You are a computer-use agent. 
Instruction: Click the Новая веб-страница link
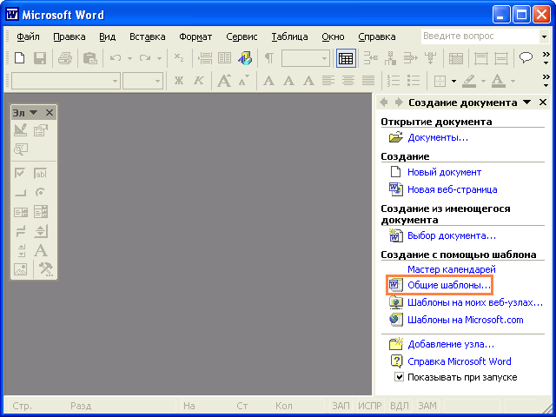452,189
